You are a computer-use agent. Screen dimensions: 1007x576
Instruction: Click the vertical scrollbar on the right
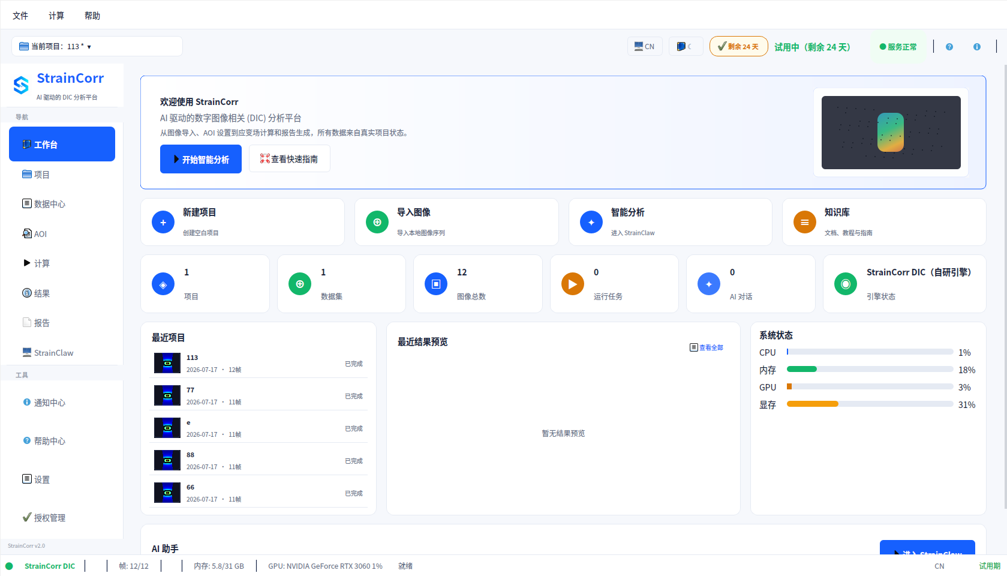[1005, 288]
